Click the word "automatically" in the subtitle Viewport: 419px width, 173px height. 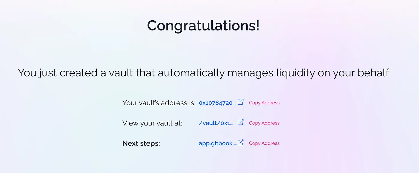(191, 73)
